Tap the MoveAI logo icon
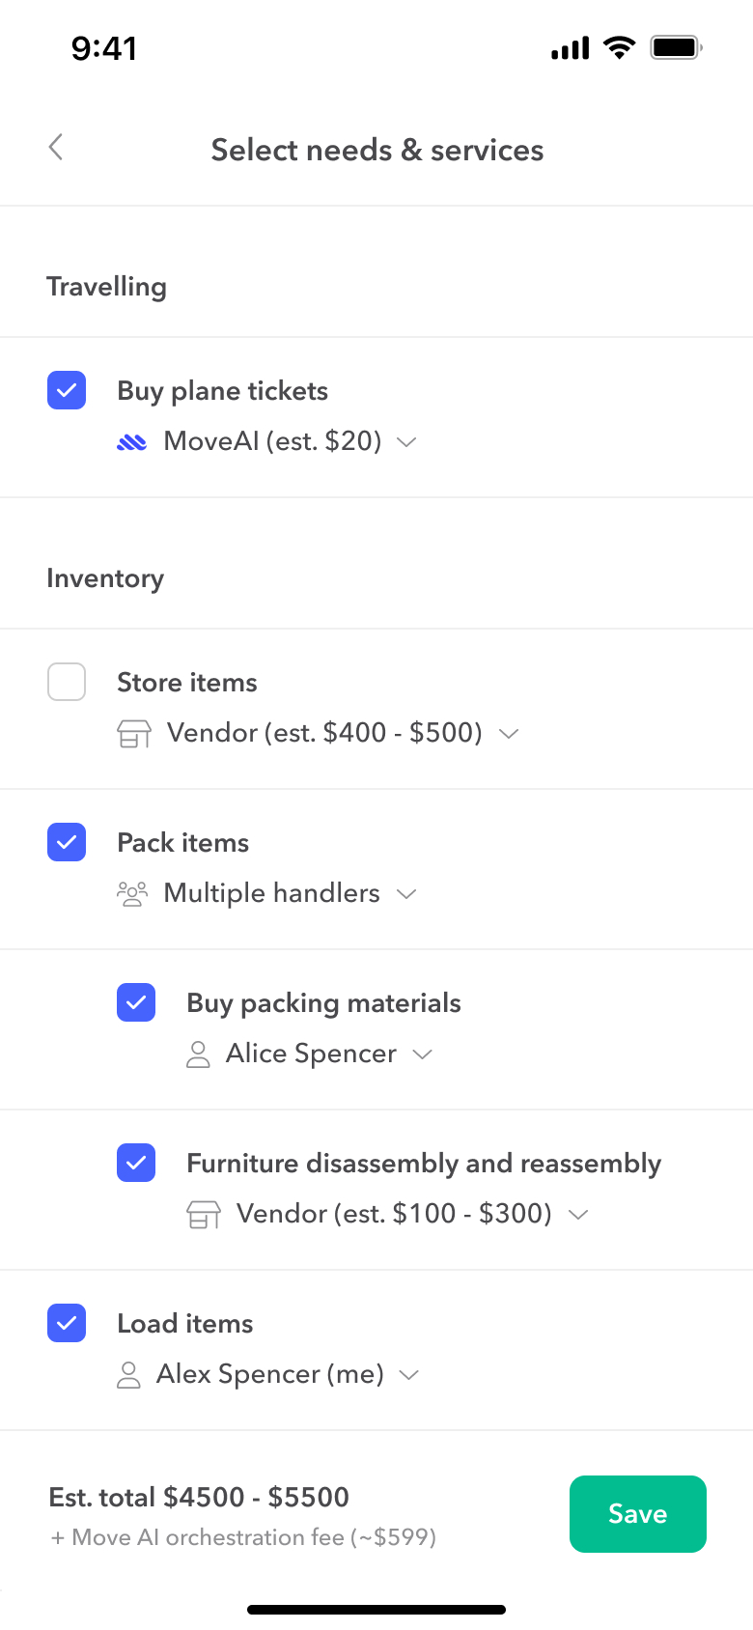This screenshot has height=1630, width=753. 131,442
